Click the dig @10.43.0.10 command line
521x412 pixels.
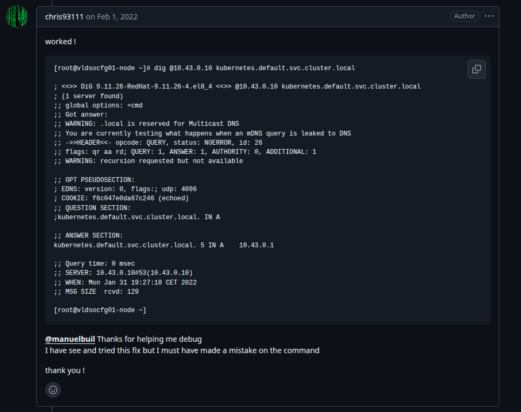205,68
